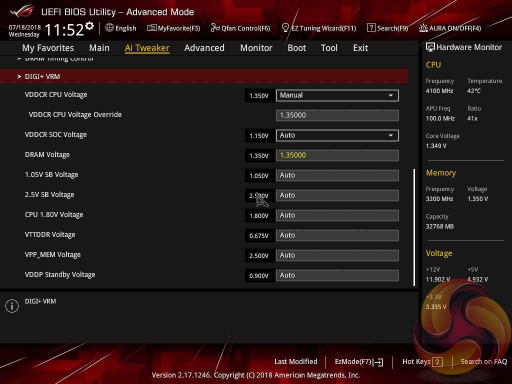The height and width of the screenshot is (384, 512).
Task: Toggle AURA ON/OFF(F4) lighting
Action: [450, 28]
